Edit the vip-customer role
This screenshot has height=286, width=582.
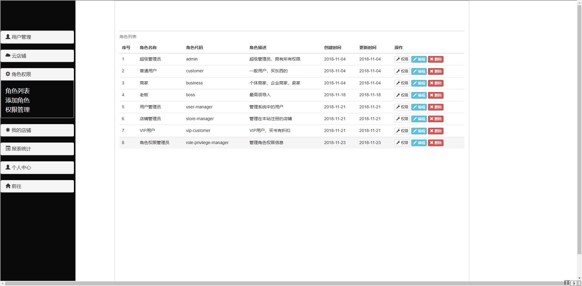419,131
